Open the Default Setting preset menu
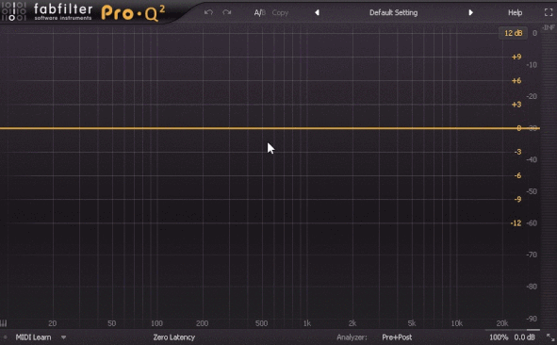 coord(393,13)
